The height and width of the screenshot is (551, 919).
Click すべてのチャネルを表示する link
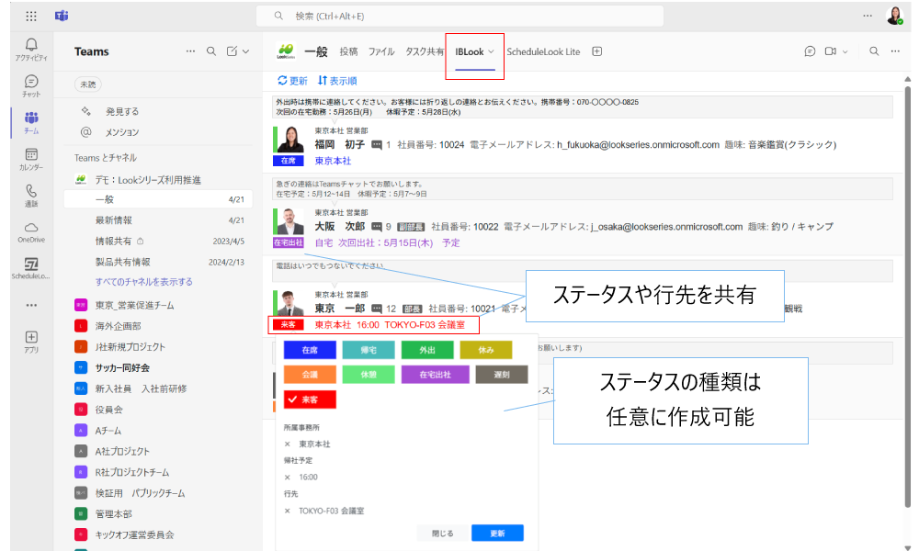pyautogui.click(x=143, y=282)
